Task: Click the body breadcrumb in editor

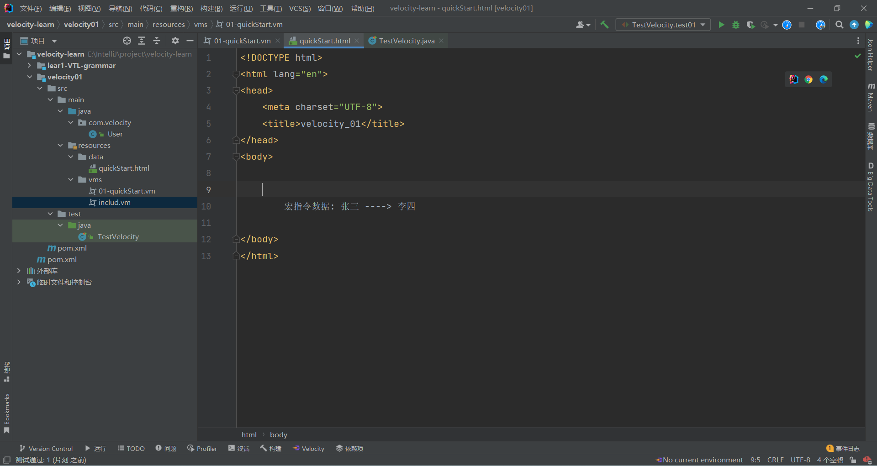Action: [x=278, y=435]
